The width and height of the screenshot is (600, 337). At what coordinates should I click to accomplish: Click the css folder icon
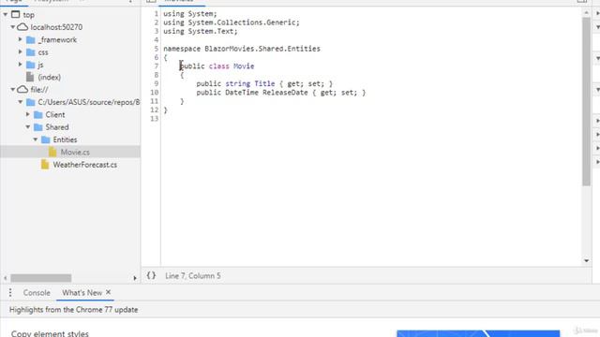[31, 52]
